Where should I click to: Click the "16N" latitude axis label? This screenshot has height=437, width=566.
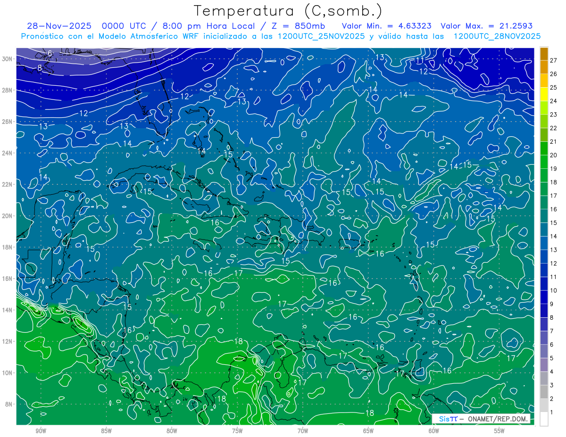[8, 279]
